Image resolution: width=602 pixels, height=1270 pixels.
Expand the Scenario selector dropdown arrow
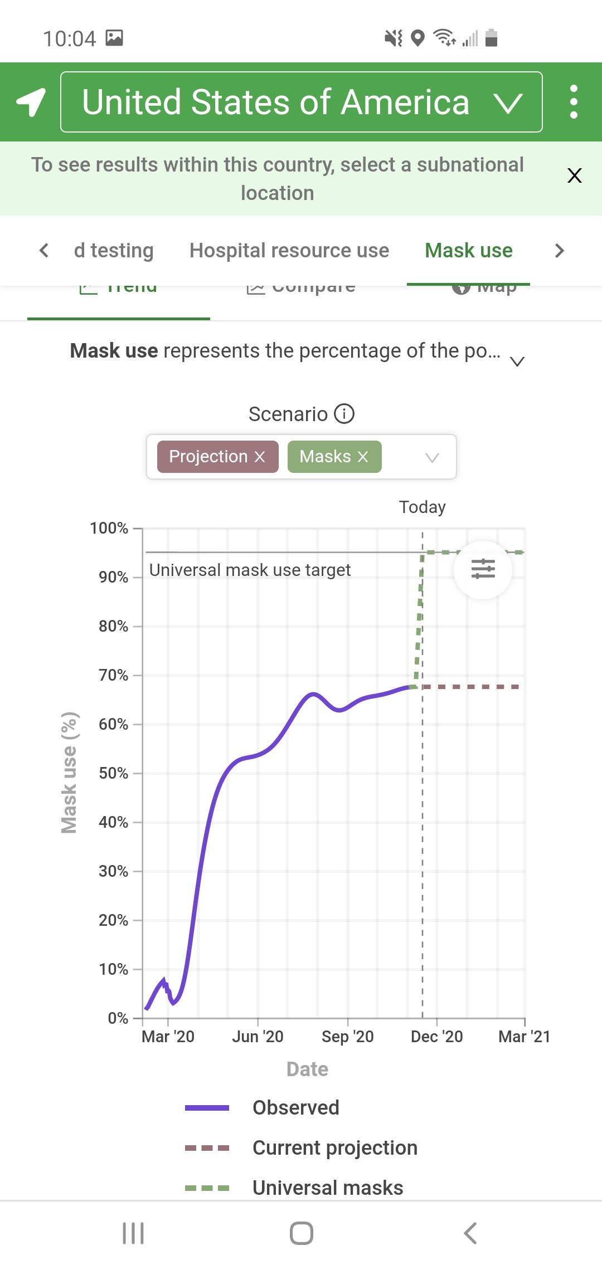pos(432,457)
